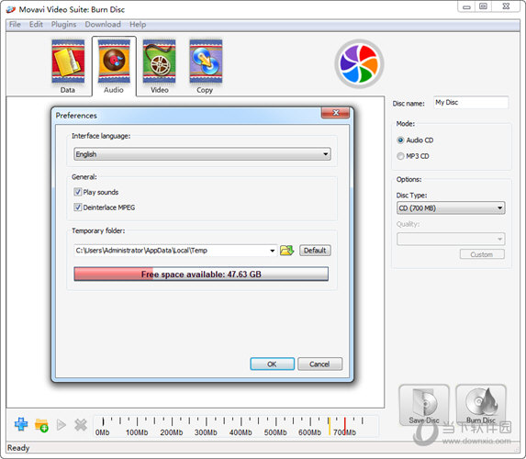Open the Download menu
This screenshot has width=526, height=459.
[103, 25]
